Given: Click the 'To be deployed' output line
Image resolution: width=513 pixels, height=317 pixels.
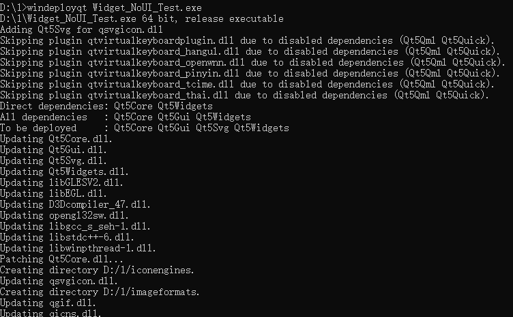Looking at the screenshot, I should coord(144,128).
